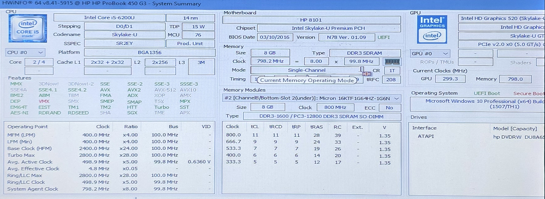Screen dimensions: 545x199
Task: Click the SGX feature flag
Action: coord(132,113)
